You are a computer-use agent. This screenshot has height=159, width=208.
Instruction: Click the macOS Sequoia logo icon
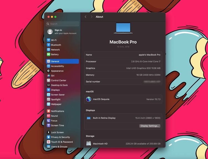(88, 99)
